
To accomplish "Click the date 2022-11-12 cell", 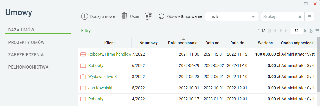I will 237,54.
